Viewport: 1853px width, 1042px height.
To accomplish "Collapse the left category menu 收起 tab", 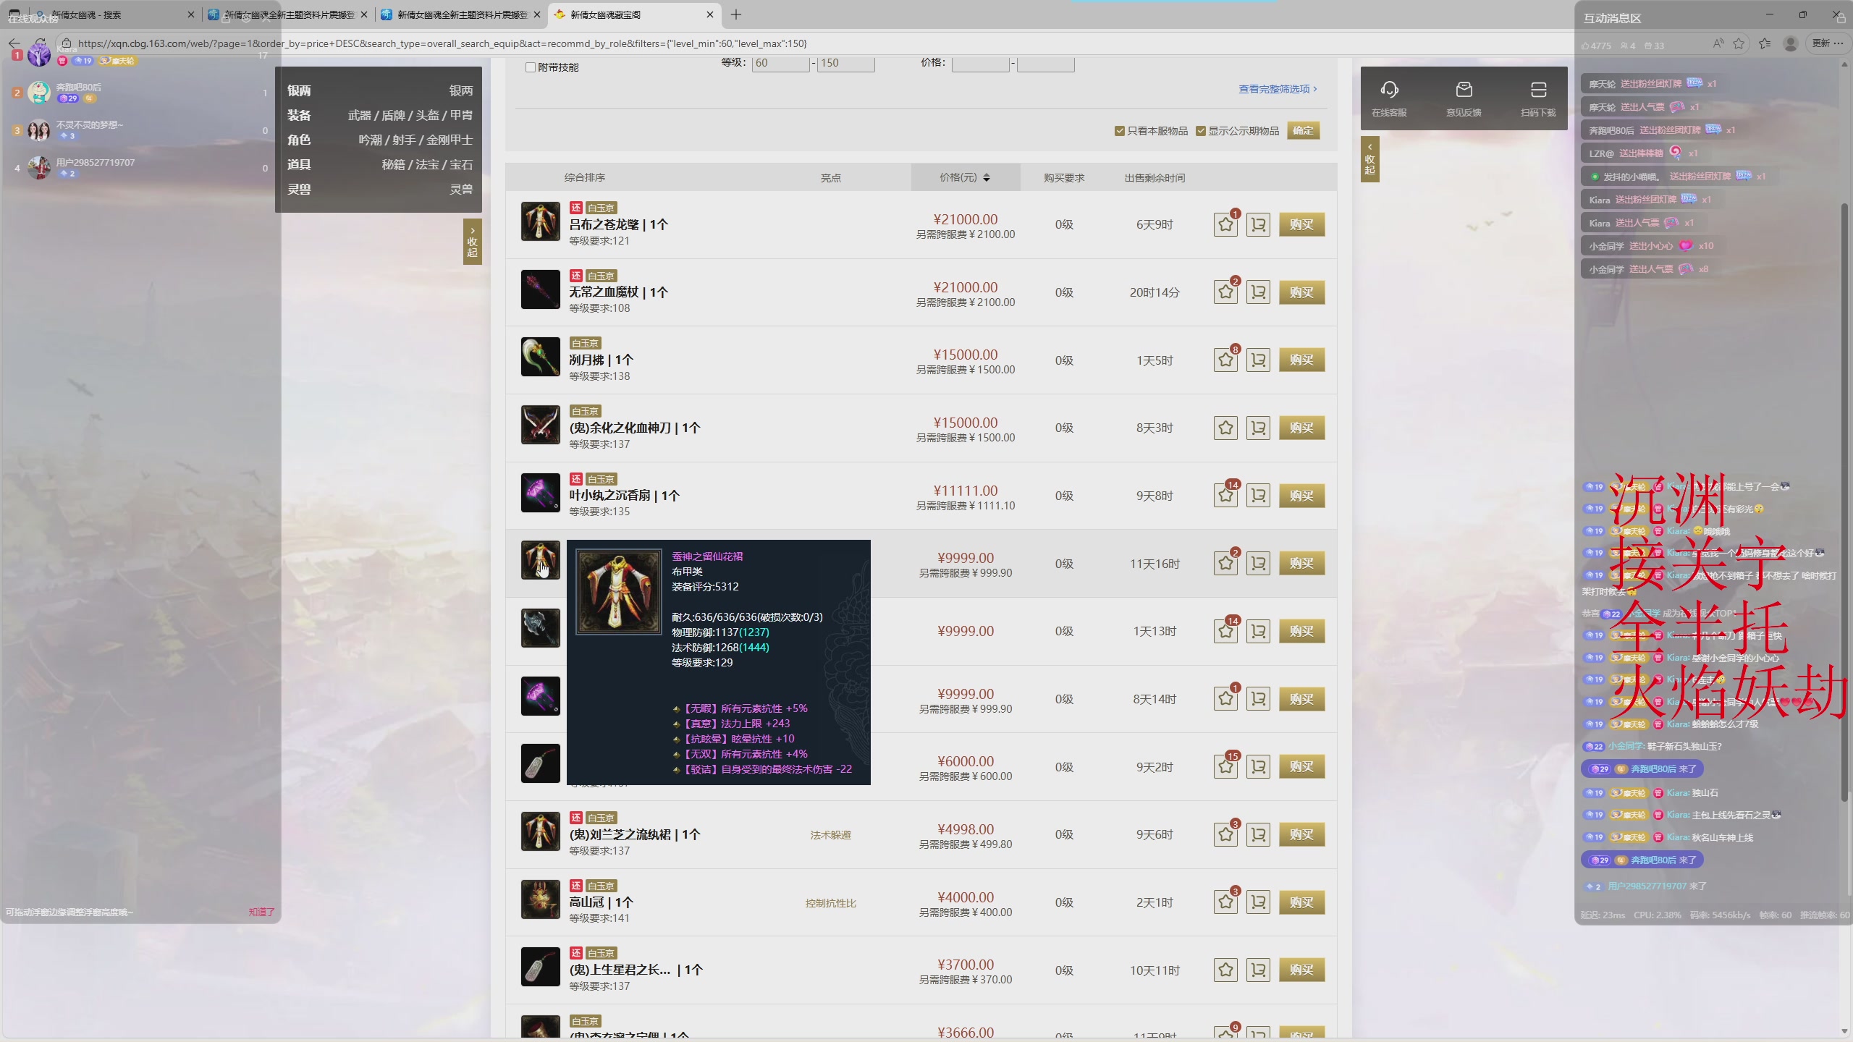I will coord(472,242).
